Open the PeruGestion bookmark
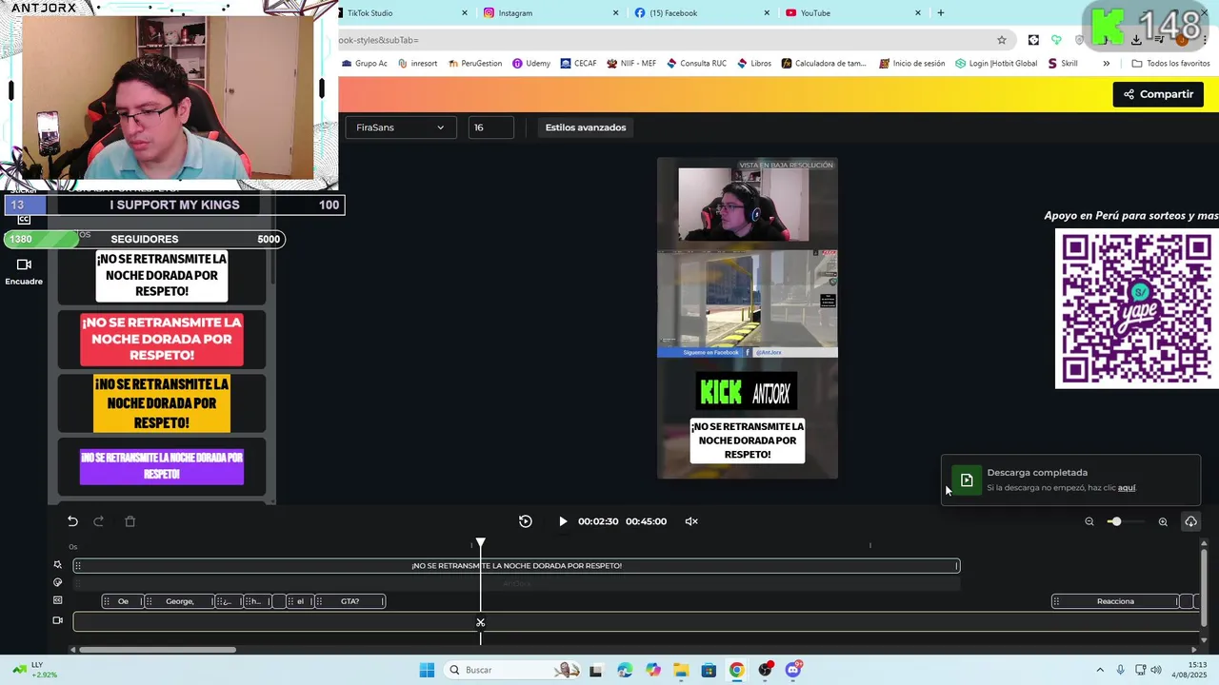The width and height of the screenshot is (1219, 685). [474, 64]
